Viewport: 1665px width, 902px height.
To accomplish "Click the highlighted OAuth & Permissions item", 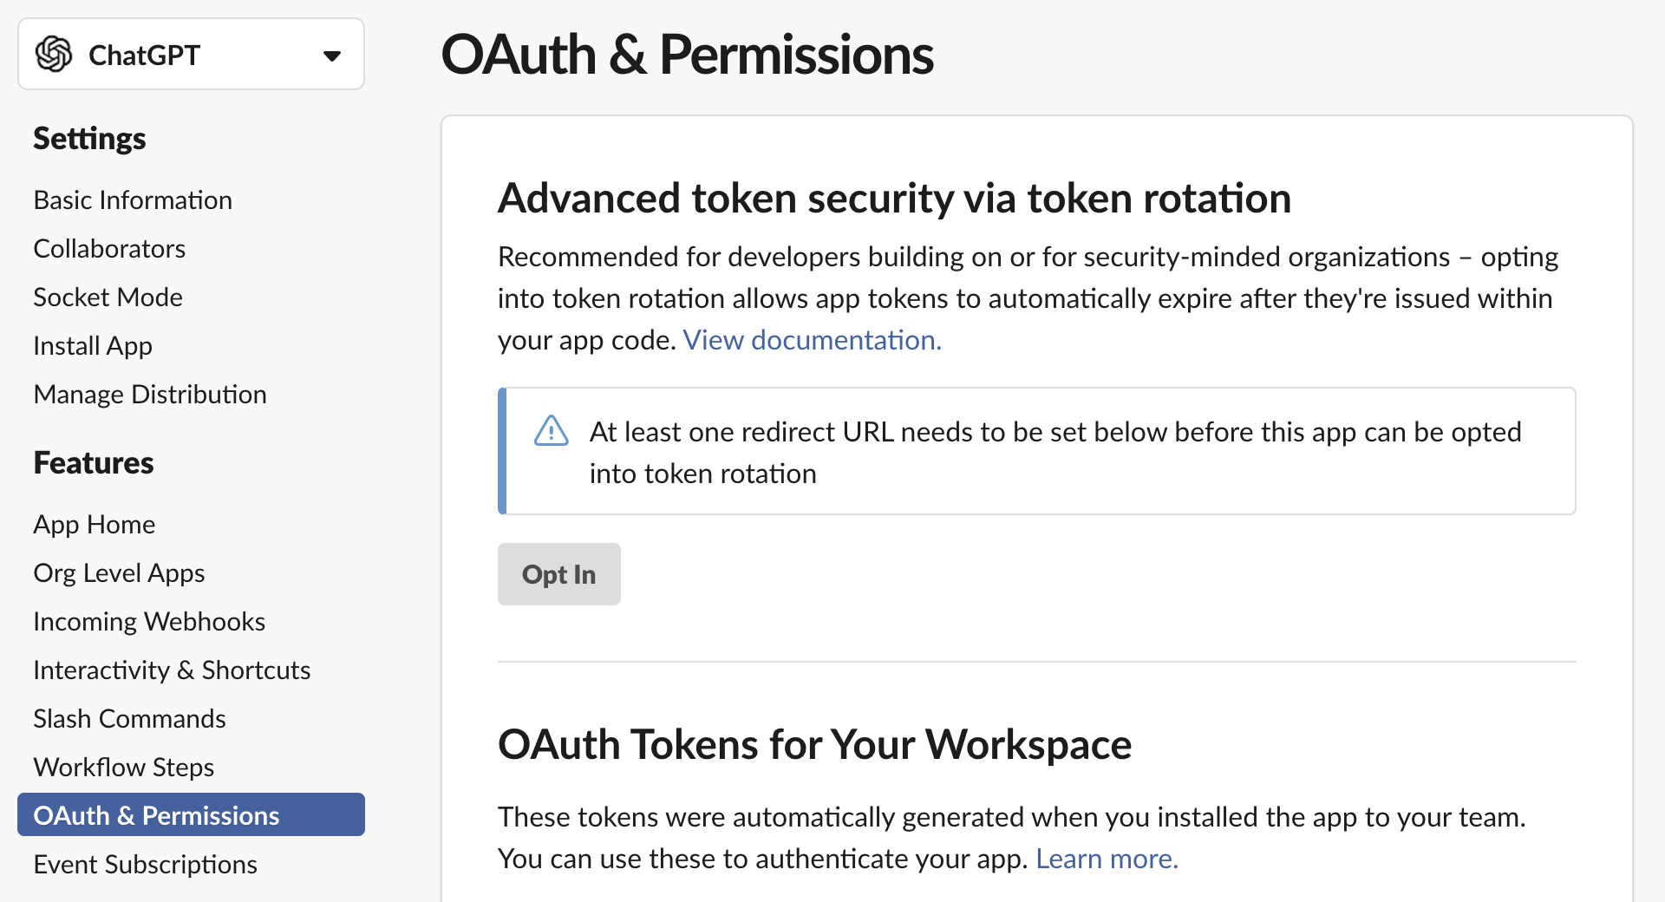I will pos(156,816).
